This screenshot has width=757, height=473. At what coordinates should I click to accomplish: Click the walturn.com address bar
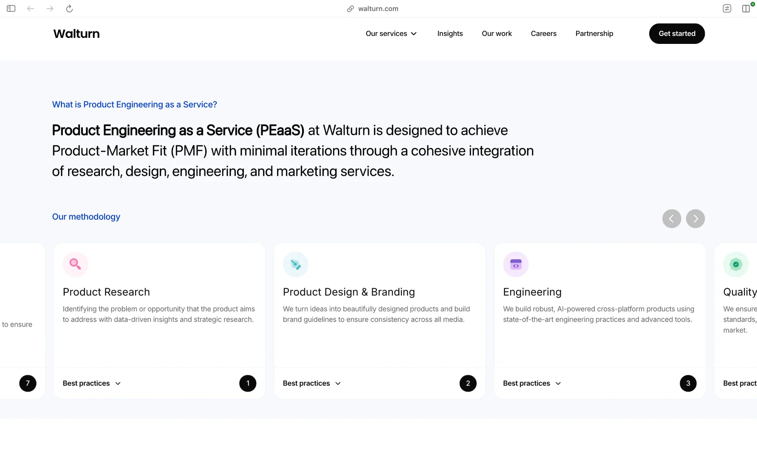click(x=378, y=9)
